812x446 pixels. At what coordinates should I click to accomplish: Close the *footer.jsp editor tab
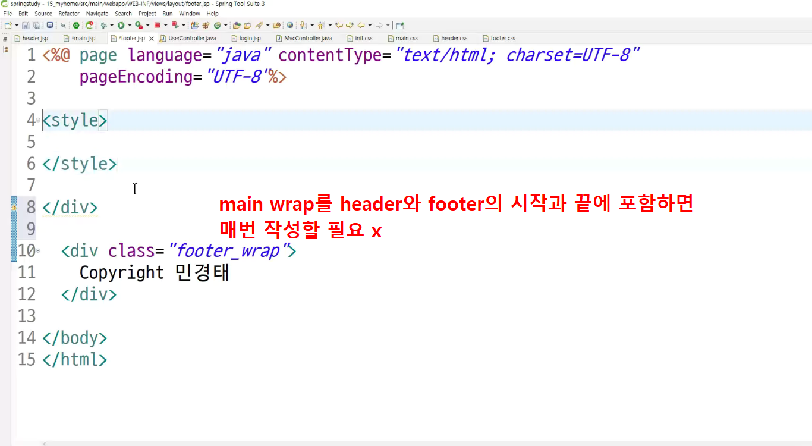click(x=151, y=39)
